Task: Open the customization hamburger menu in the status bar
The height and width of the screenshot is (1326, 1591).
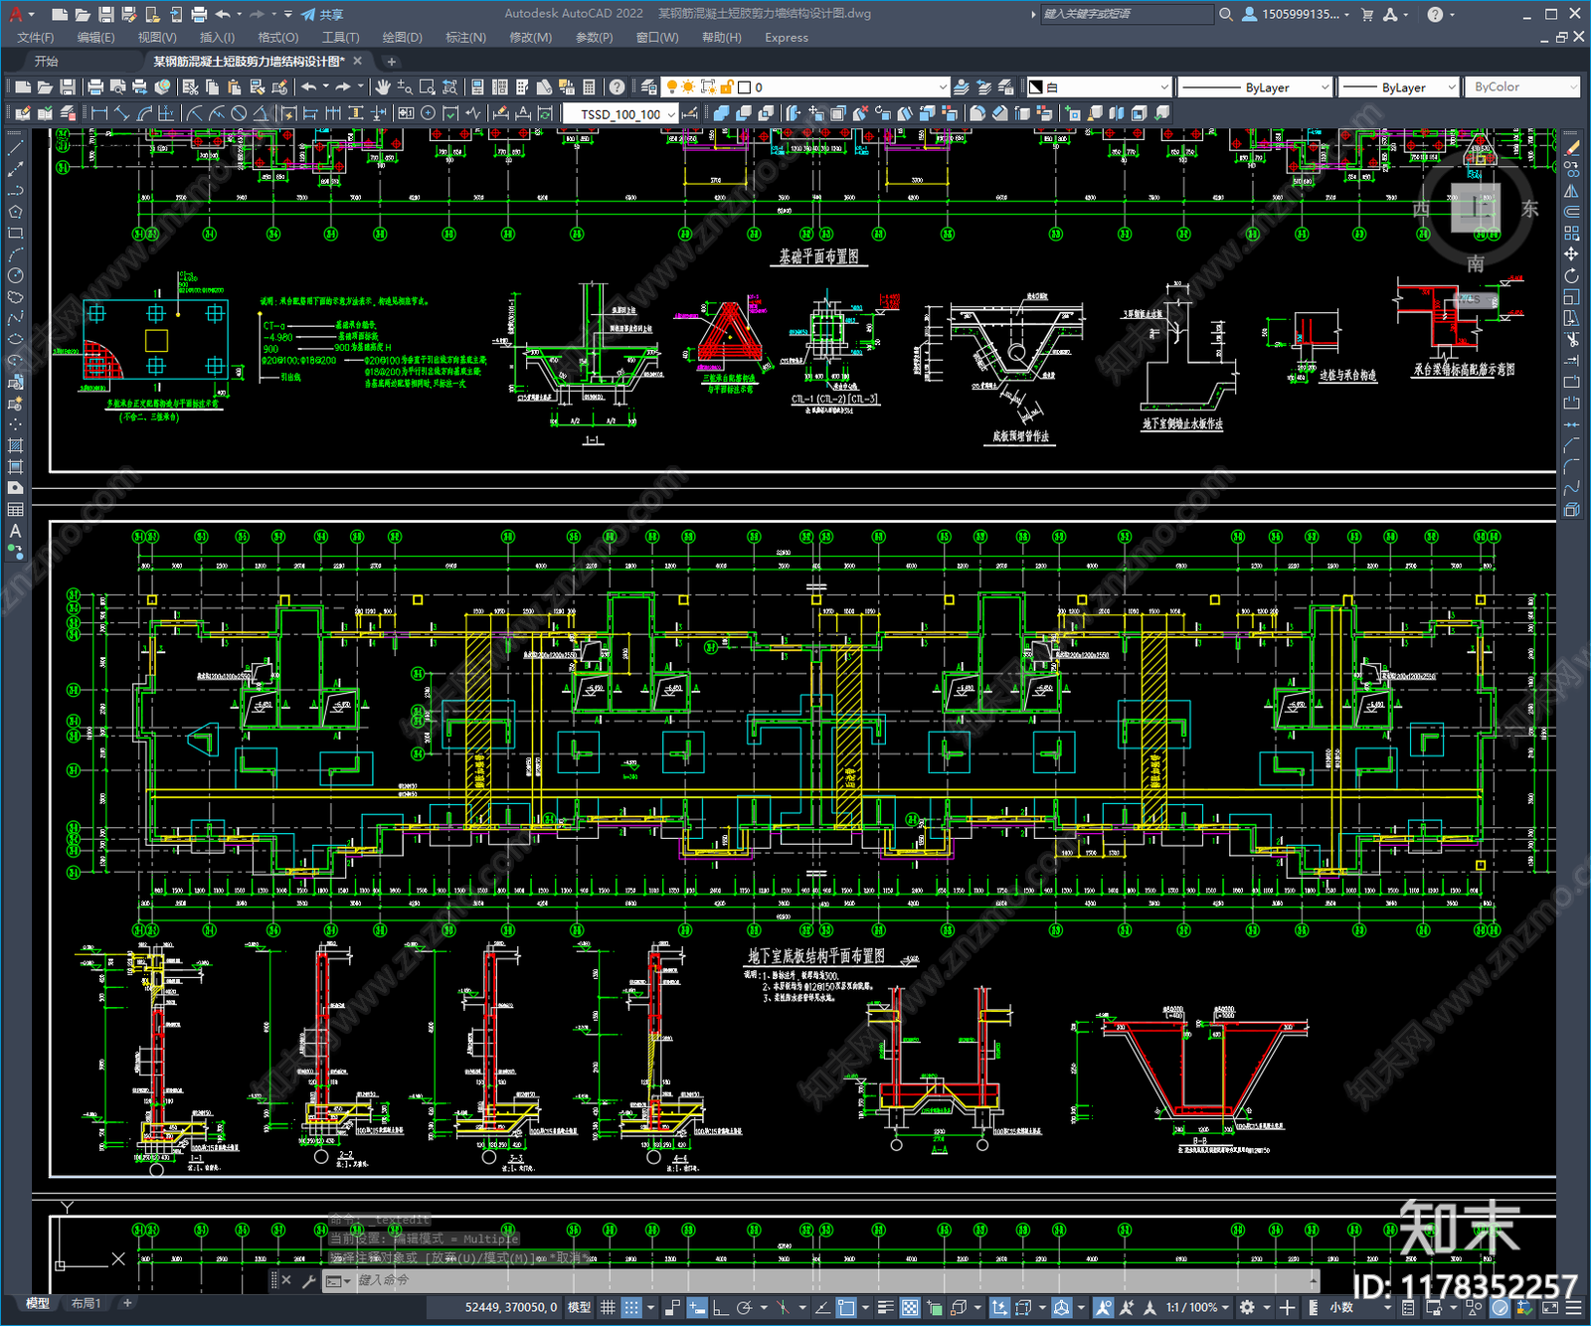Action: coord(1574,1307)
